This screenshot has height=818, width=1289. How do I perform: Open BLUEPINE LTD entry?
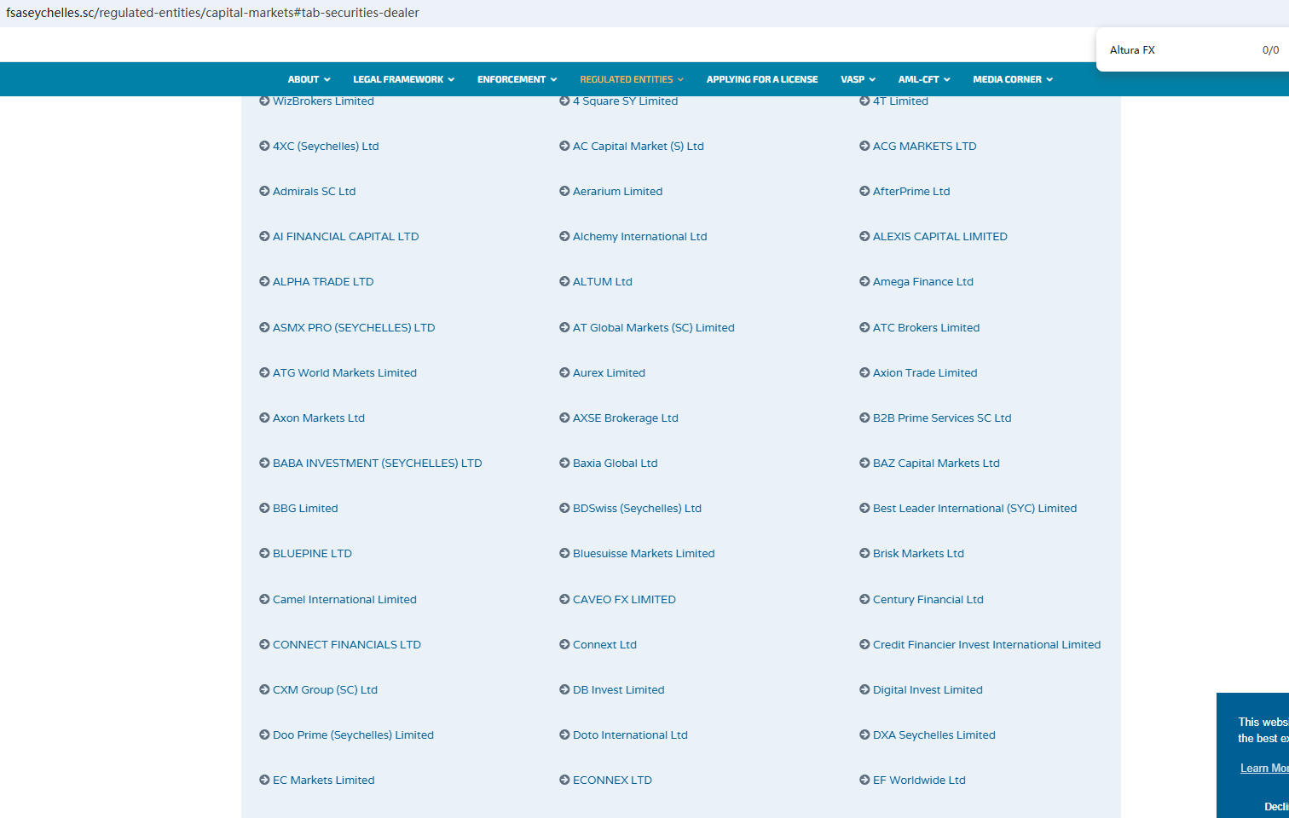pos(312,553)
